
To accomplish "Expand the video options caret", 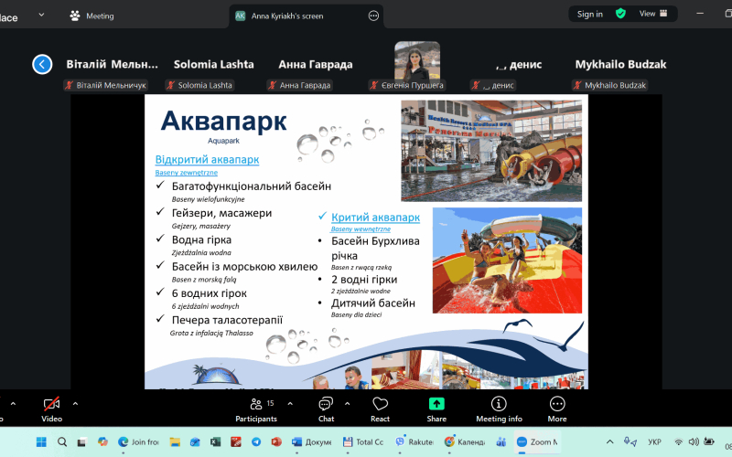I will coord(75,402).
